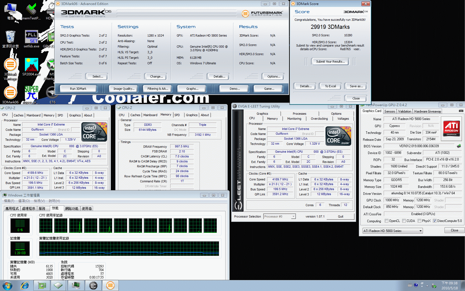The image size is (465, 291).
Task: Click Save as button in 3DMark Score
Action: point(356,86)
